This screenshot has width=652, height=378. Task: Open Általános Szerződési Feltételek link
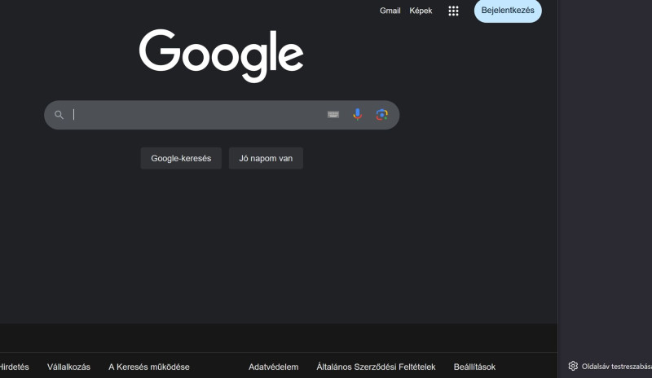point(376,367)
